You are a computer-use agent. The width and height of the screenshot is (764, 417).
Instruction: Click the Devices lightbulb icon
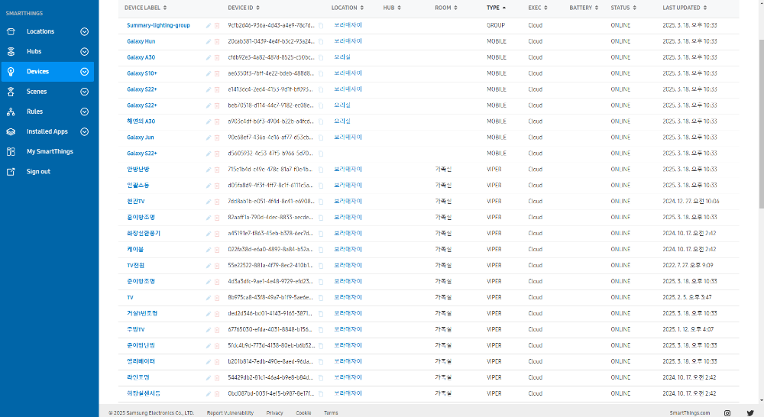pos(11,72)
